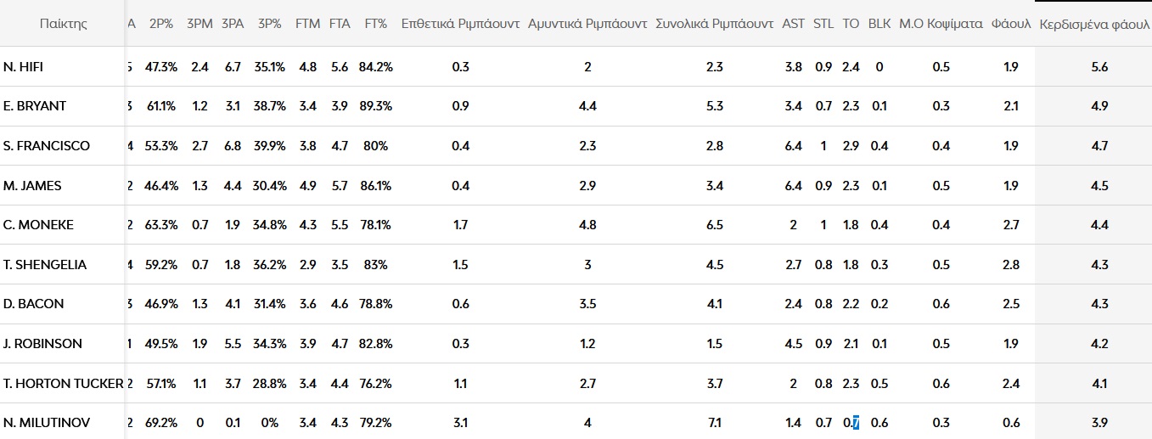
Task: Sort by the AST column header
Action: click(x=794, y=23)
